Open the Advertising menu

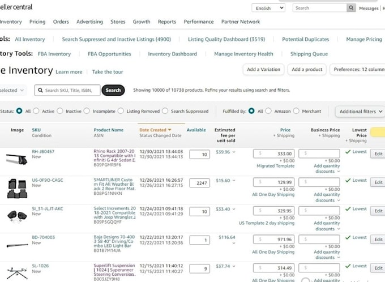pos(89,22)
